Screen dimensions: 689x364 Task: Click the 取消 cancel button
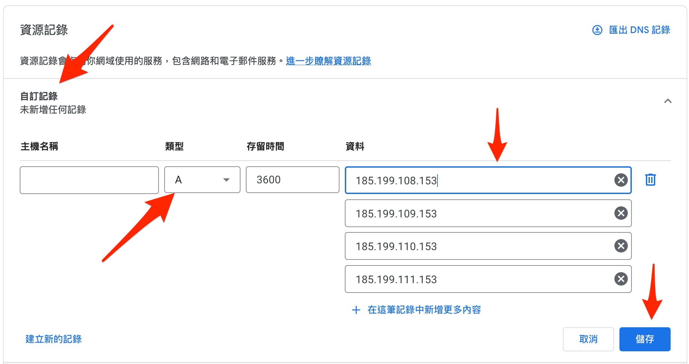tap(588, 339)
